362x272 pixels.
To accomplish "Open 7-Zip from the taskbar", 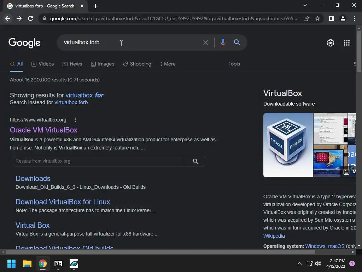I will 58,263.
